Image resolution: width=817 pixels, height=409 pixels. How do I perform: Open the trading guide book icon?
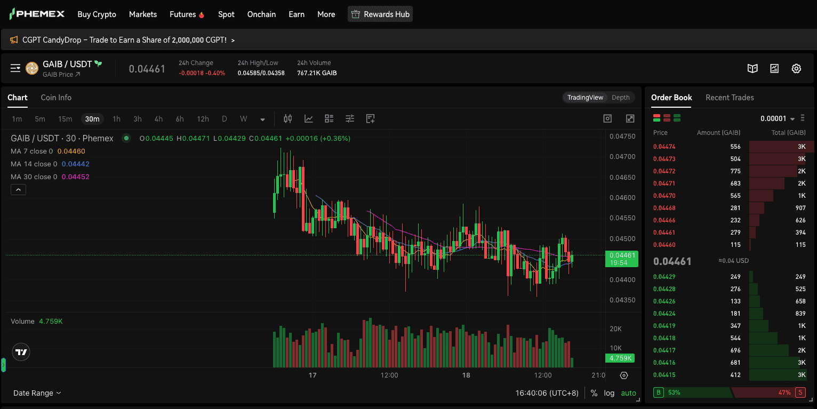pos(752,68)
